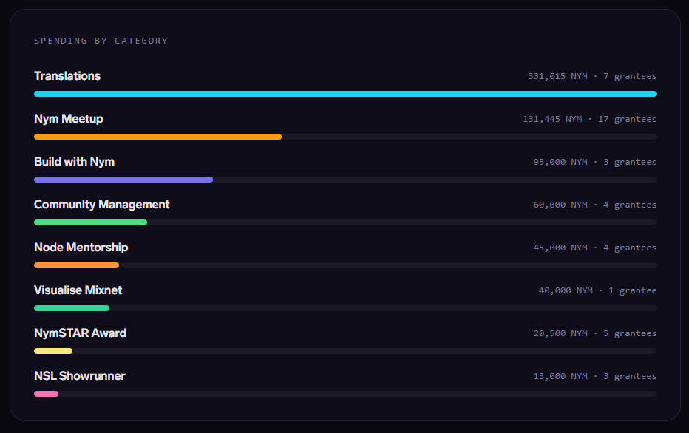The image size is (689, 433).
Task: Select the Visualise Mixnet category
Action: click(78, 290)
